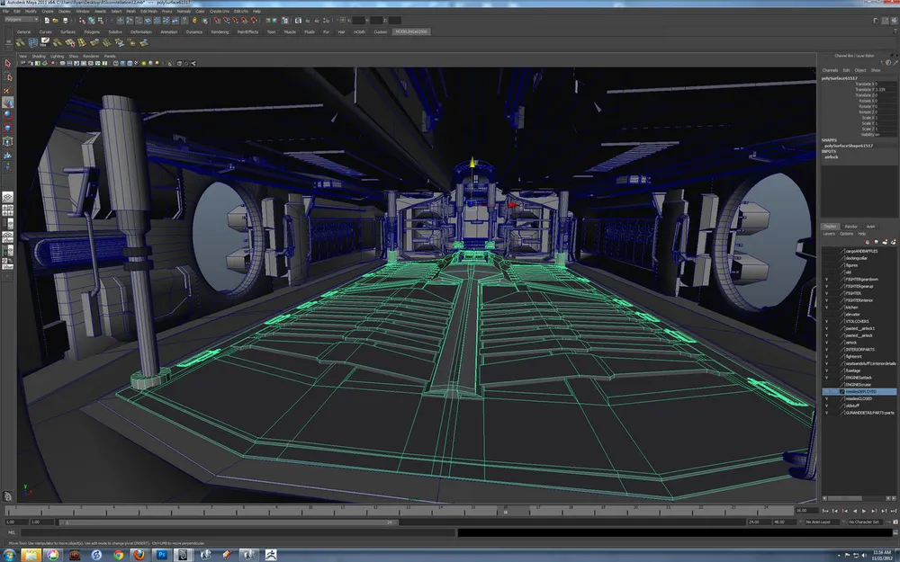900x562 pixels.
Task: Select the INTERIORPARTS layer
Action: click(x=859, y=349)
